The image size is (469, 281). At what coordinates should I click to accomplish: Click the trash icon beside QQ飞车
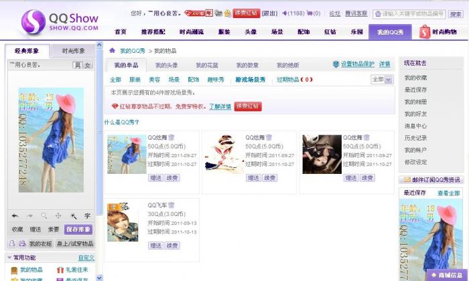171,205
